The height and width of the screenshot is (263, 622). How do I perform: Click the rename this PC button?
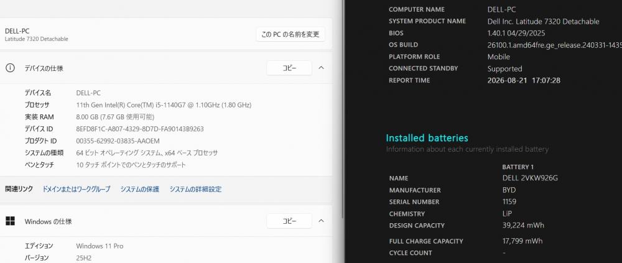[290, 35]
